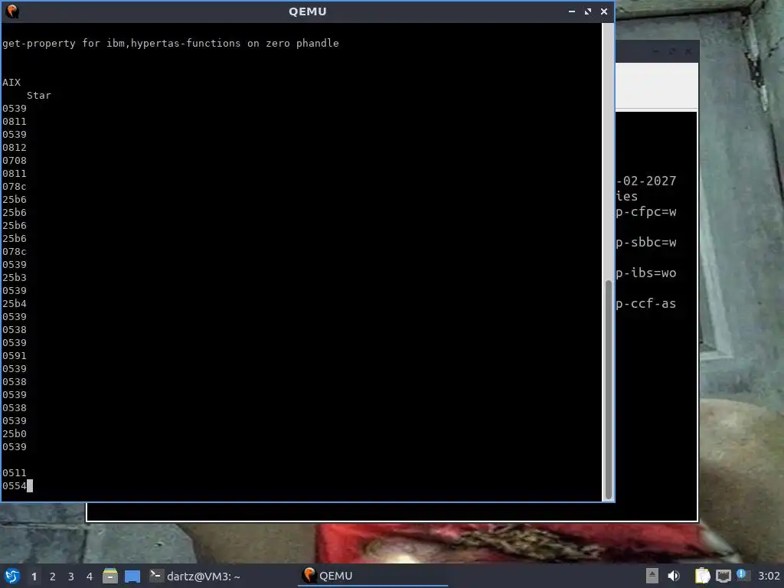
Task: Open the file manager from the panel
Action: click(x=110, y=576)
